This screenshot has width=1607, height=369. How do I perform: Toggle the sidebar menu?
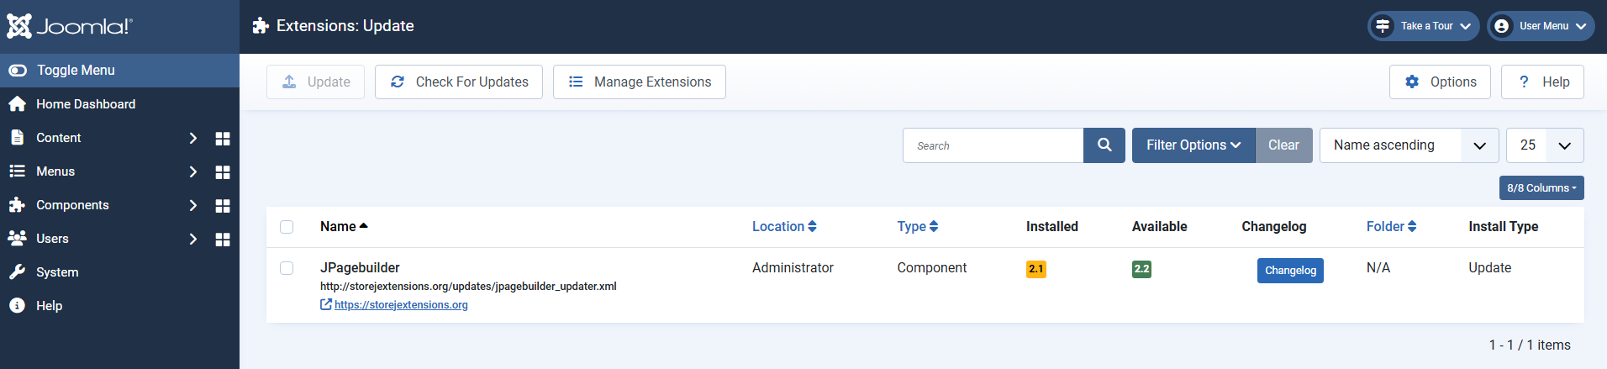tap(119, 71)
